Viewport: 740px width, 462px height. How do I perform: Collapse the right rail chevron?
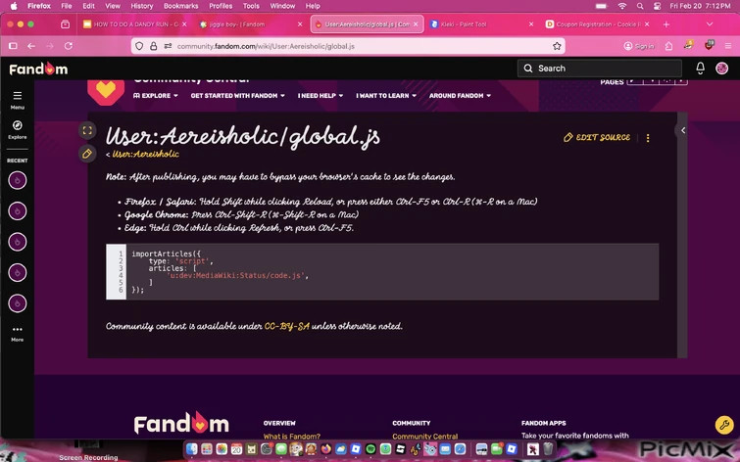pyautogui.click(x=682, y=130)
